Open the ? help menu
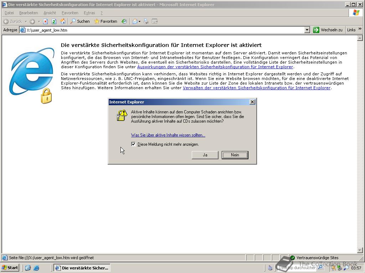365x273 pixels. coord(102,13)
